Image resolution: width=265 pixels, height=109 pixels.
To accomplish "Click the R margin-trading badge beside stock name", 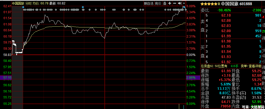I will (219, 4).
